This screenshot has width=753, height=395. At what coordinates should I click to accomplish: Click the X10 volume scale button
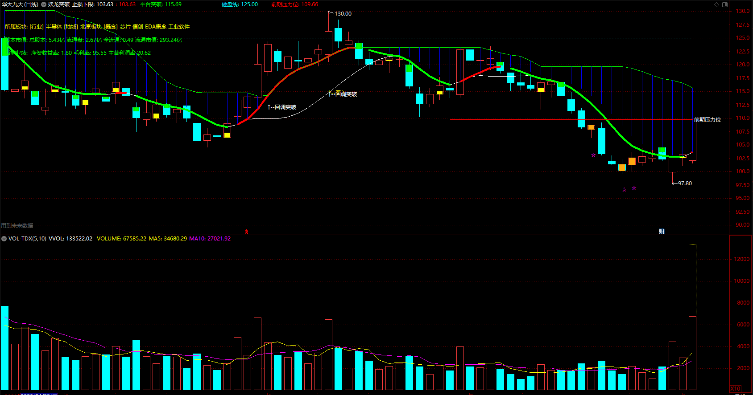(x=735, y=388)
